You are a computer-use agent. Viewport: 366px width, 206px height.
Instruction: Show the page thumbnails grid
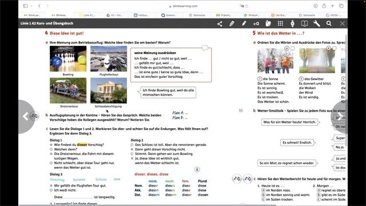tap(280, 23)
